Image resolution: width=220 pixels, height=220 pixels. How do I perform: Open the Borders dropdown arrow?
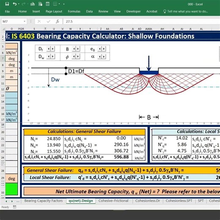(x=59, y=4)
